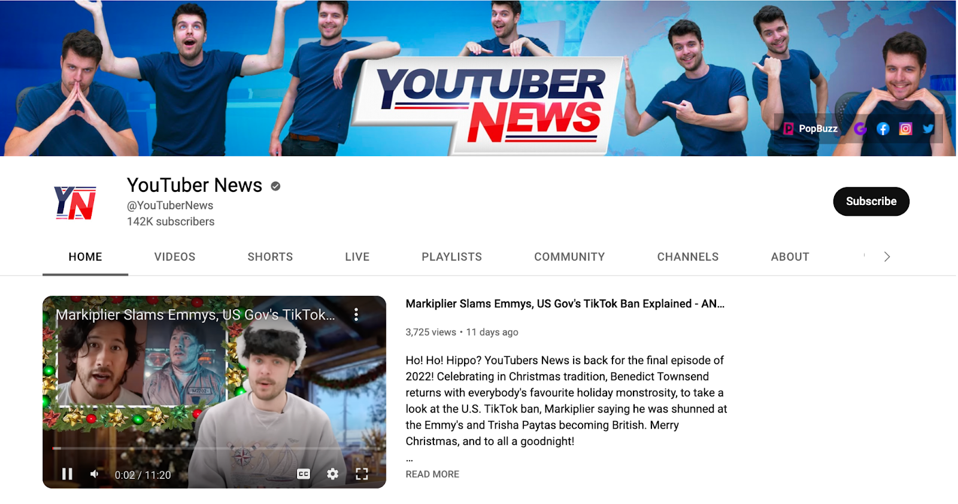
Task: Click the 142K subscribers text
Action: [171, 221]
